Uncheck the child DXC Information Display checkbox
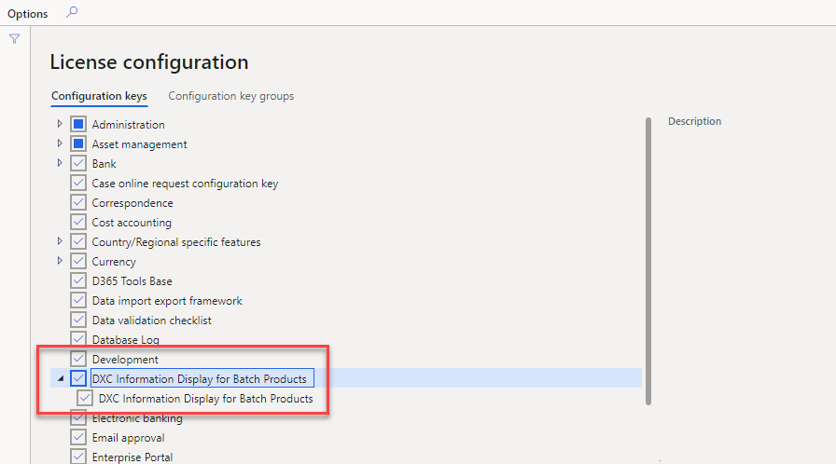836x464 pixels. pos(86,399)
